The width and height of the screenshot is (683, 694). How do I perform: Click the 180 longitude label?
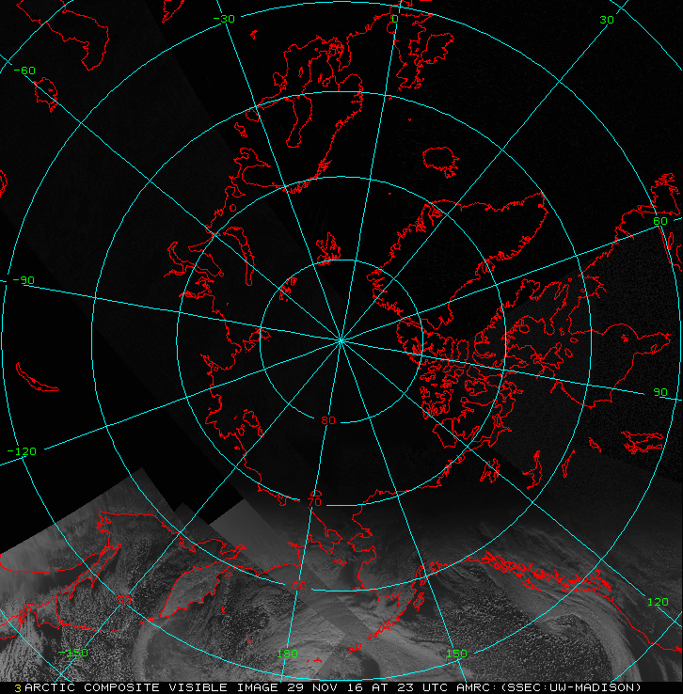pyautogui.click(x=287, y=654)
